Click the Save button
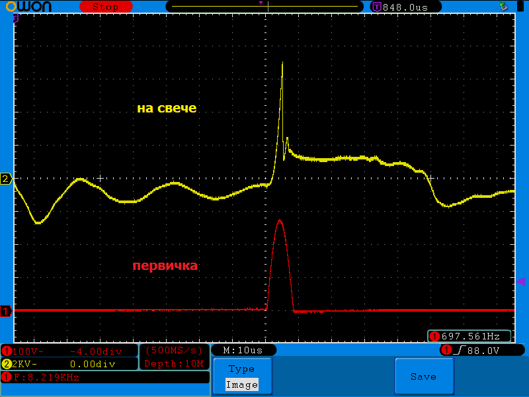 [x=424, y=376]
